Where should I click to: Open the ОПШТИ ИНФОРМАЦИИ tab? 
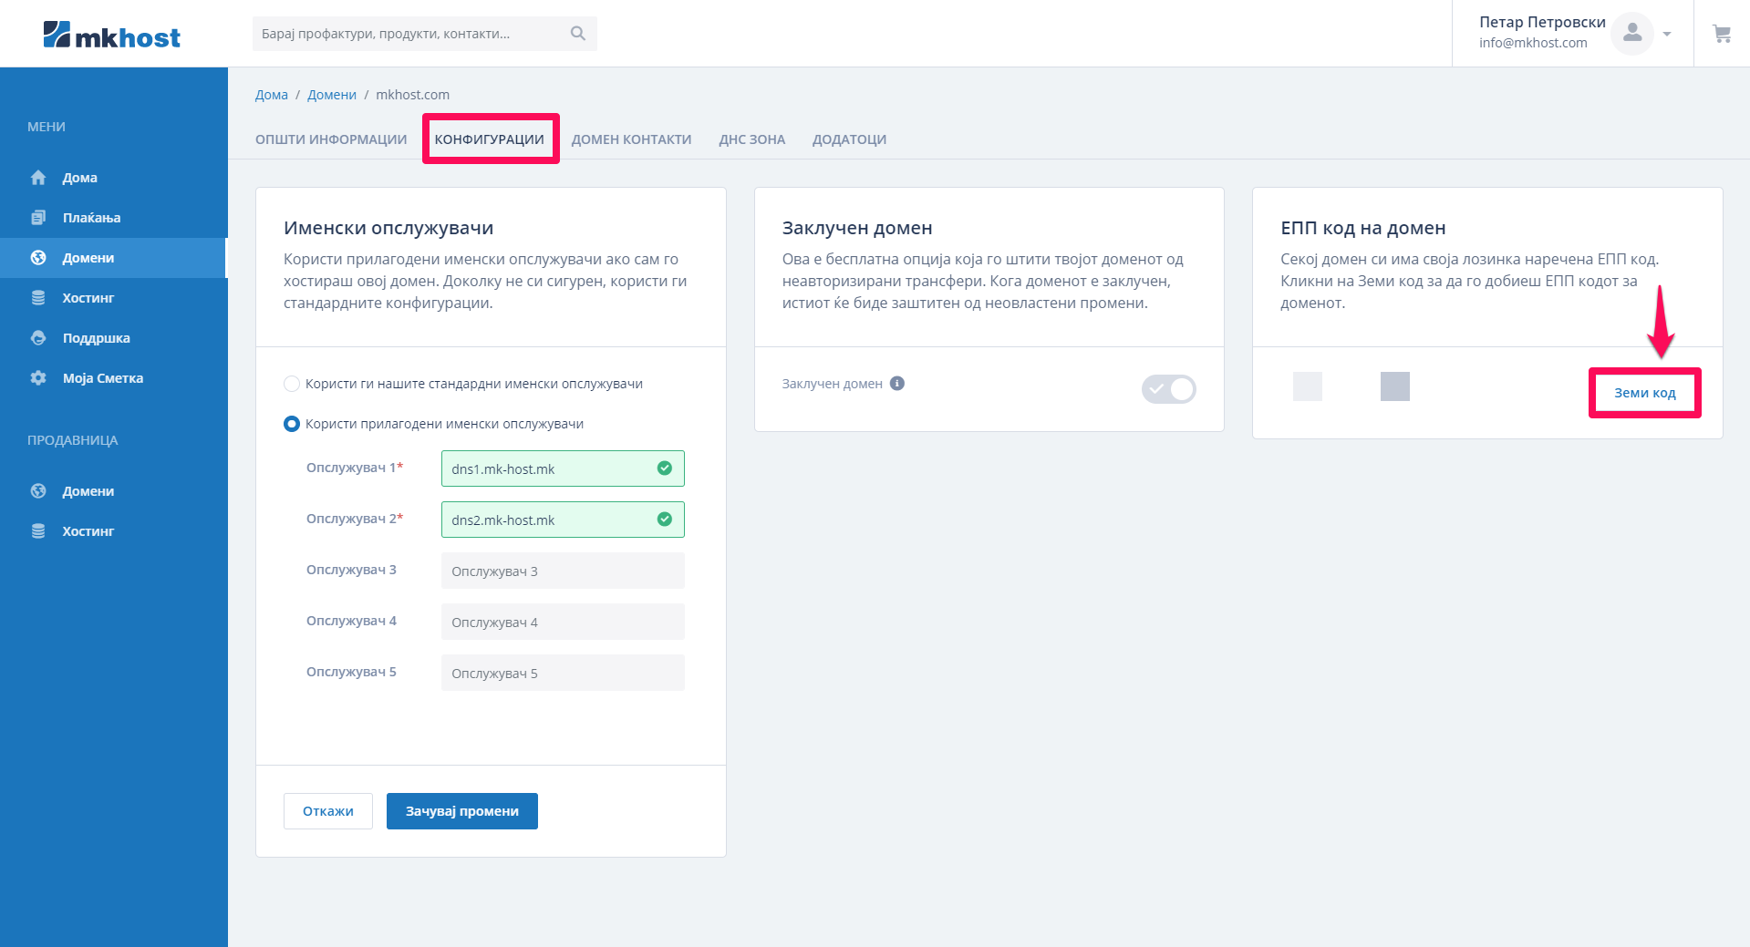331,139
